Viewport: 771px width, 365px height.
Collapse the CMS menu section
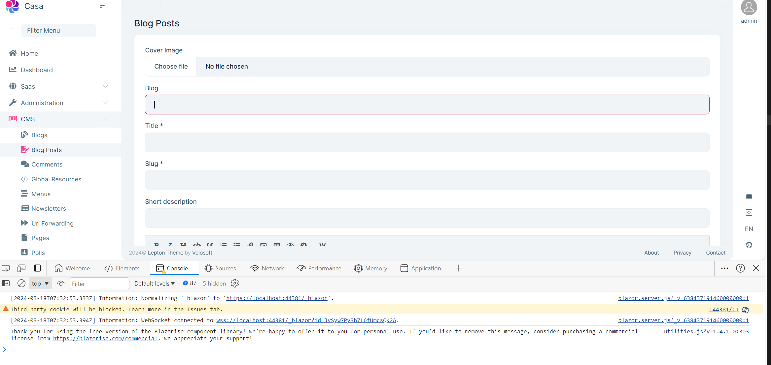pyautogui.click(x=105, y=119)
